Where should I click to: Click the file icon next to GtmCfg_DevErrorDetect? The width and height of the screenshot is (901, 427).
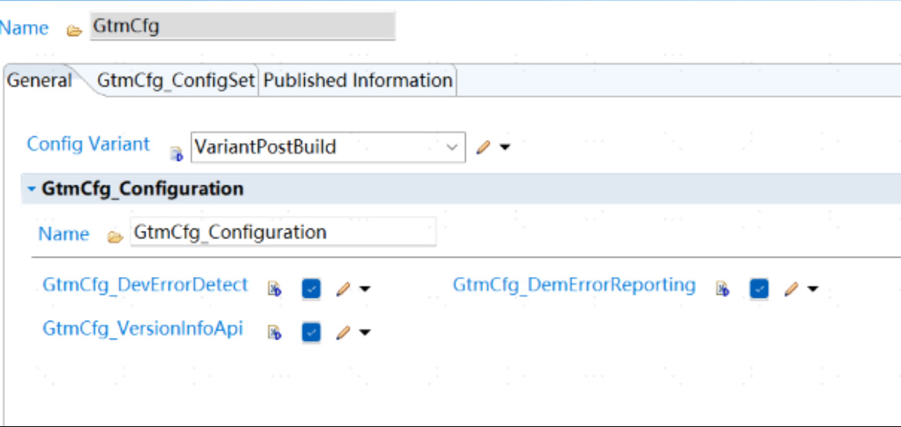(274, 289)
